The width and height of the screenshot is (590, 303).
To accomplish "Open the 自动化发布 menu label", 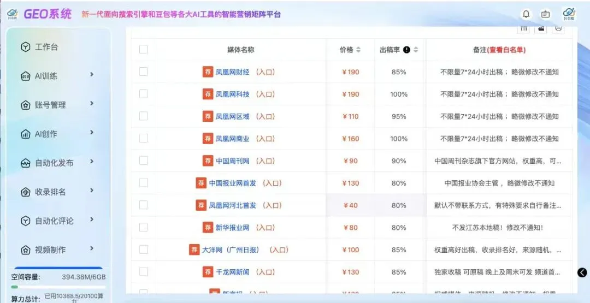I will tap(54, 163).
